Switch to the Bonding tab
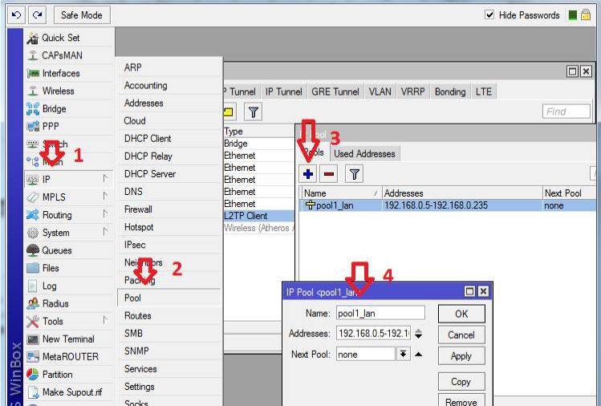601x406 pixels. pos(450,91)
